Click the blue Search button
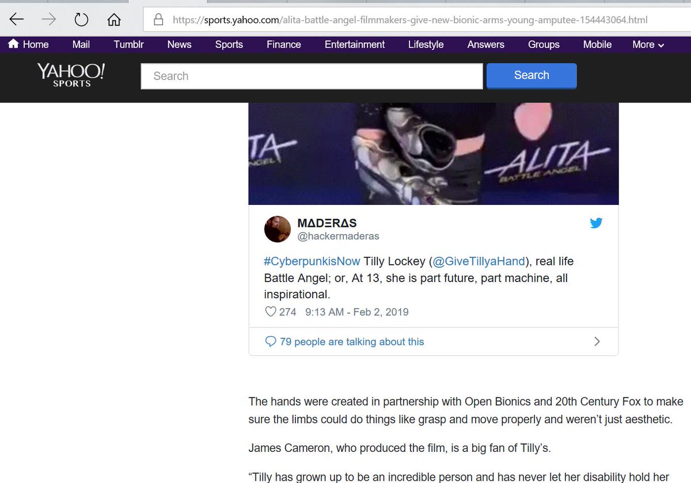The height and width of the screenshot is (483, 691). (x=531, y=75)
